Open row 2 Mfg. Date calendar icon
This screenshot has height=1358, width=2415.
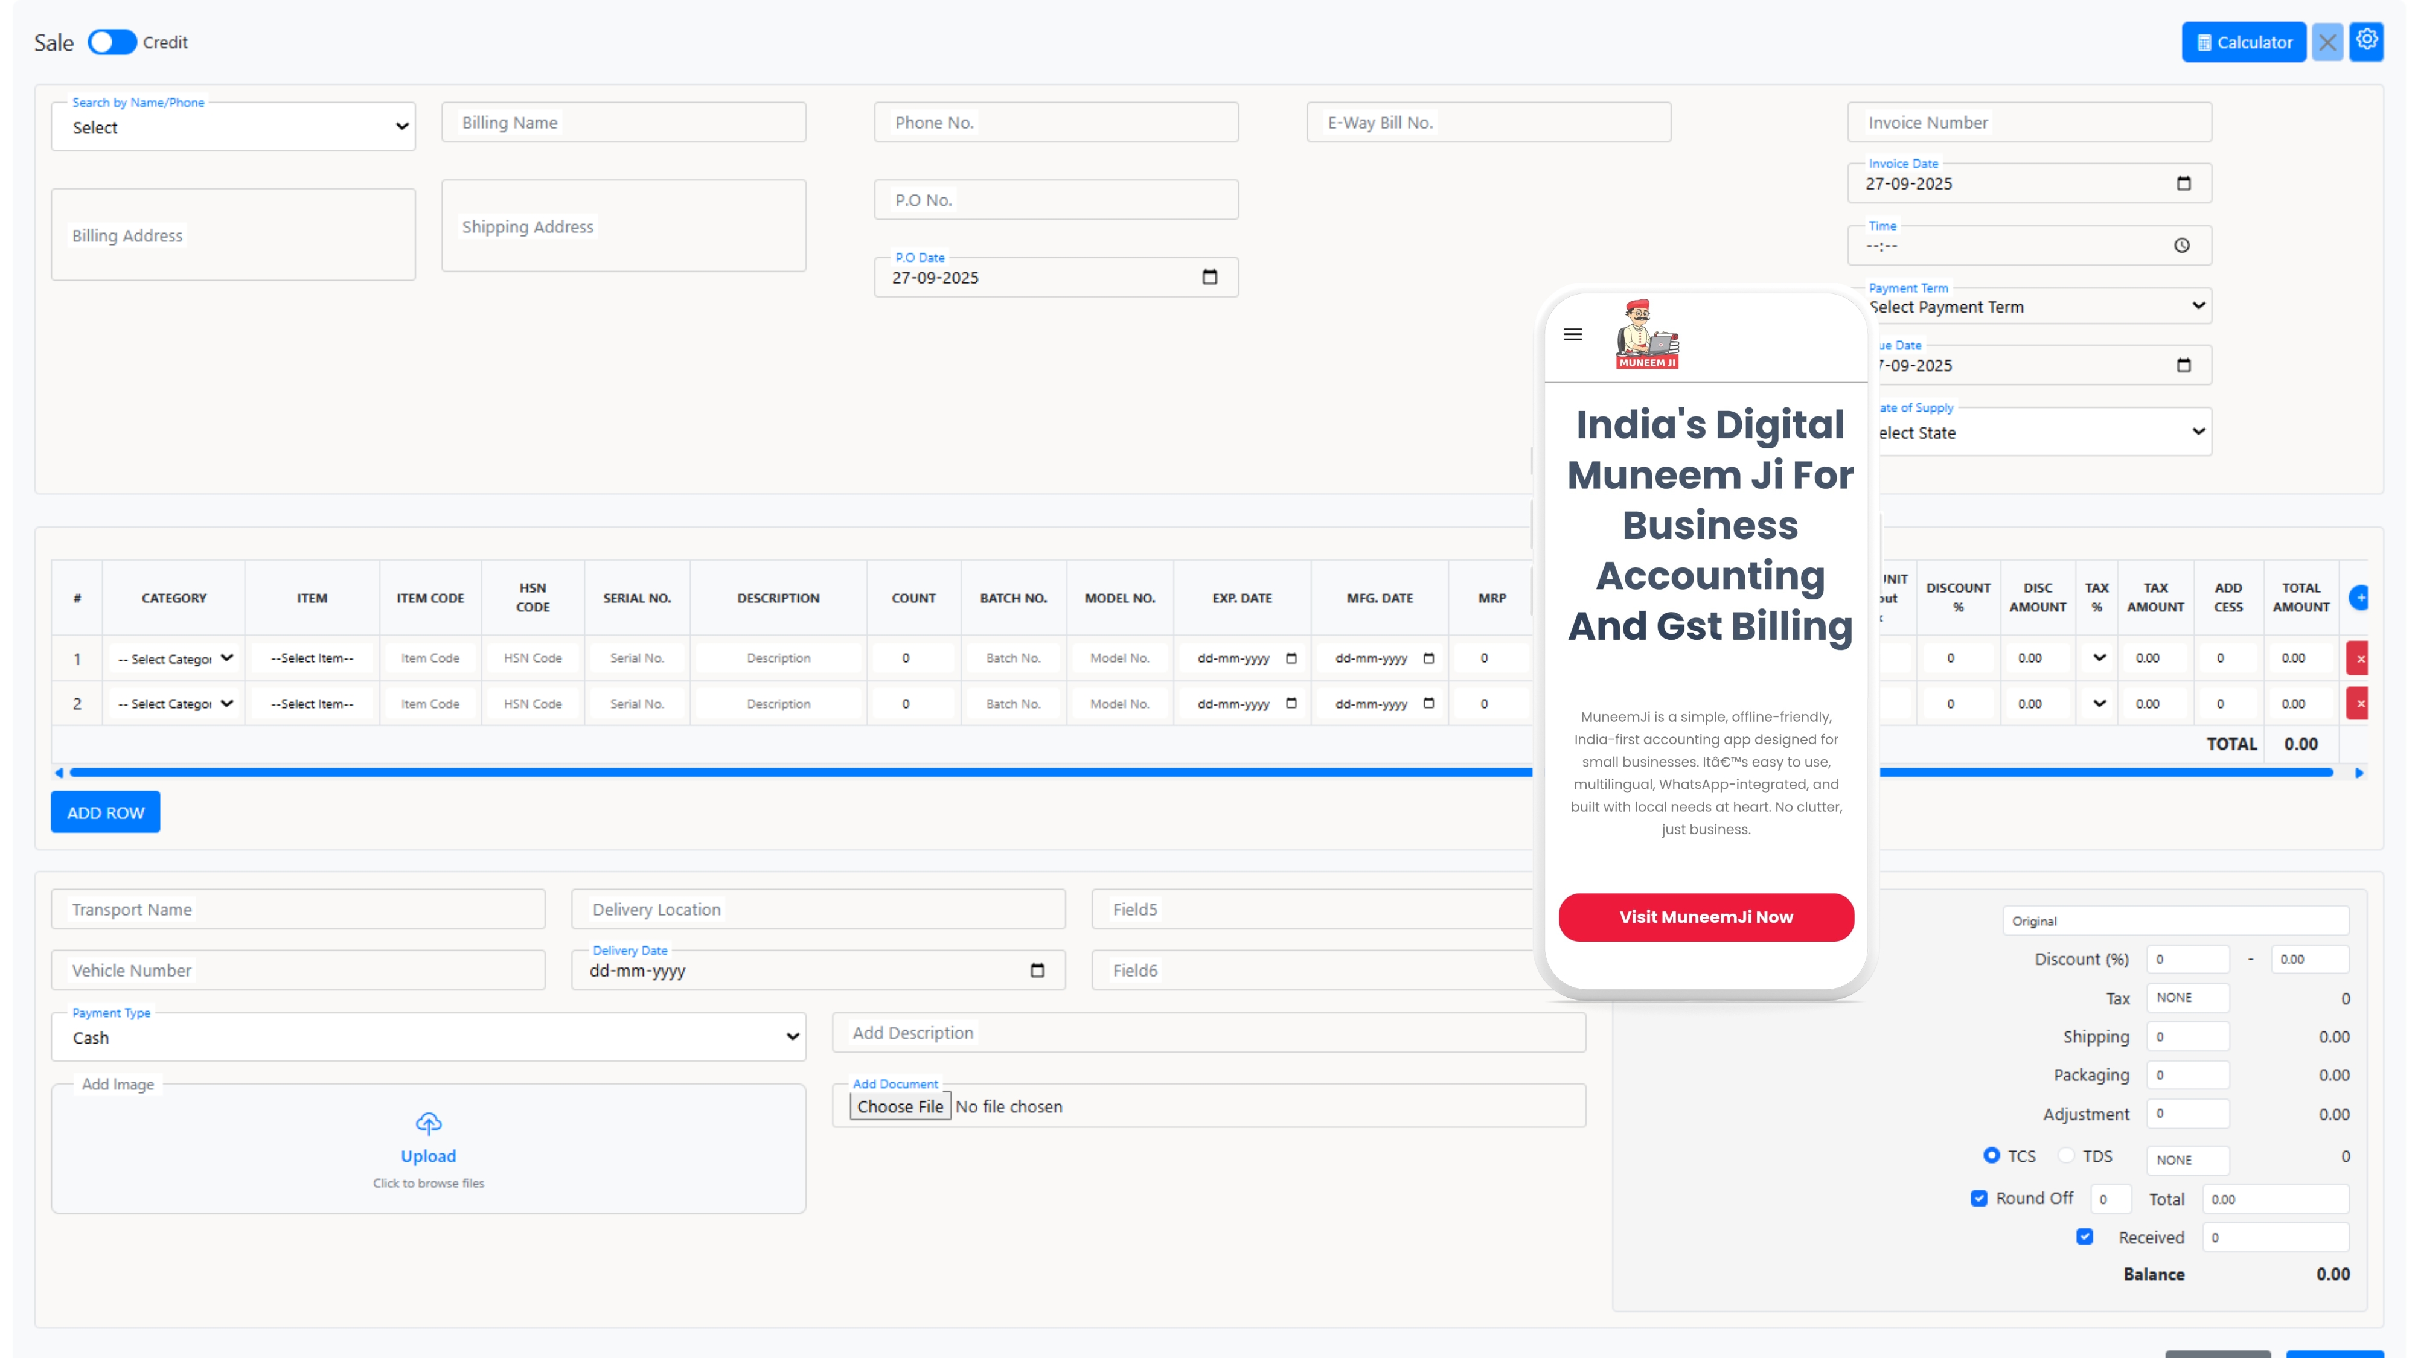coord(1428,703)
